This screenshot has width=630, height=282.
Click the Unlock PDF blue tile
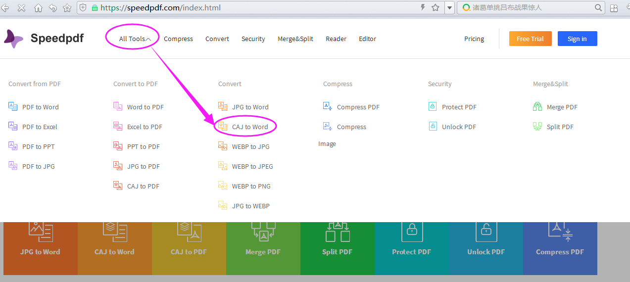(x=486, y=248)
